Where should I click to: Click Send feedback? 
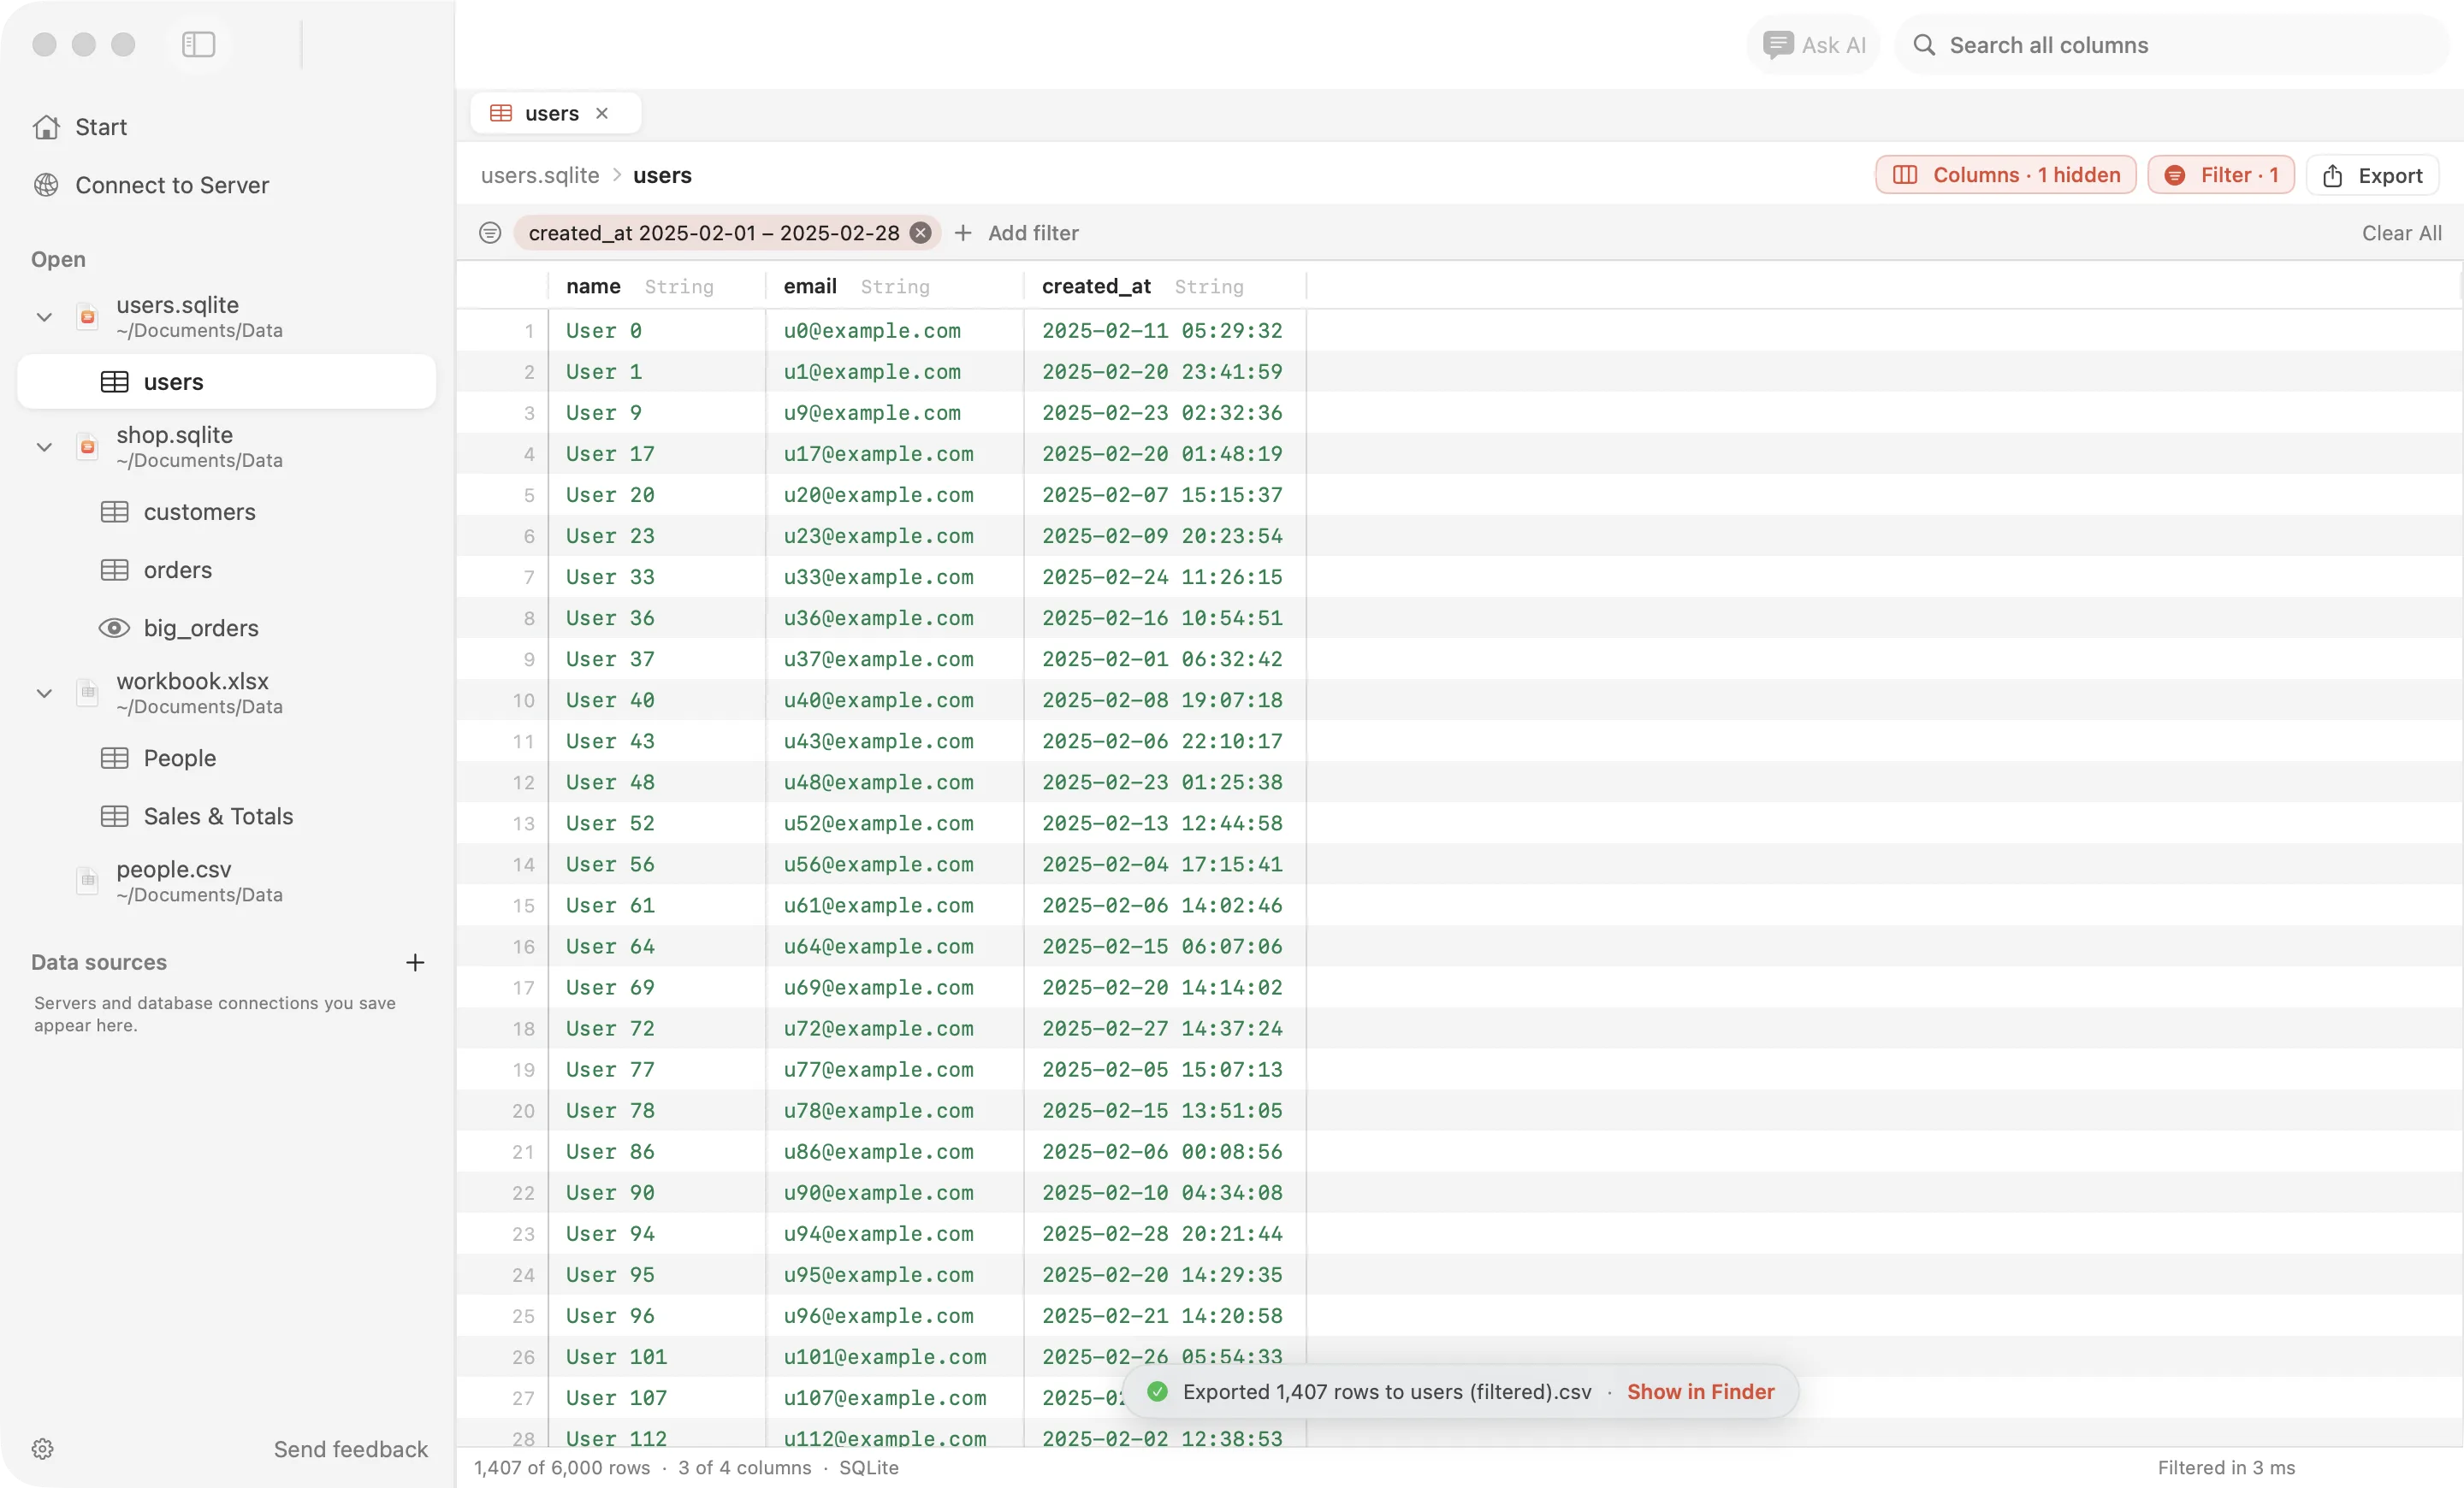350,1449
